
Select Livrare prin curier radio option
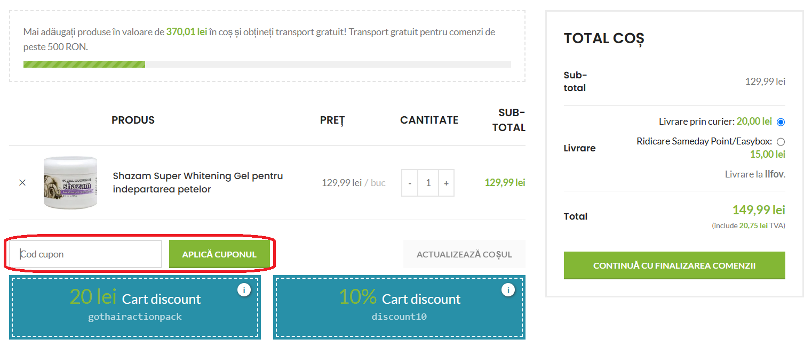(781, 122)
